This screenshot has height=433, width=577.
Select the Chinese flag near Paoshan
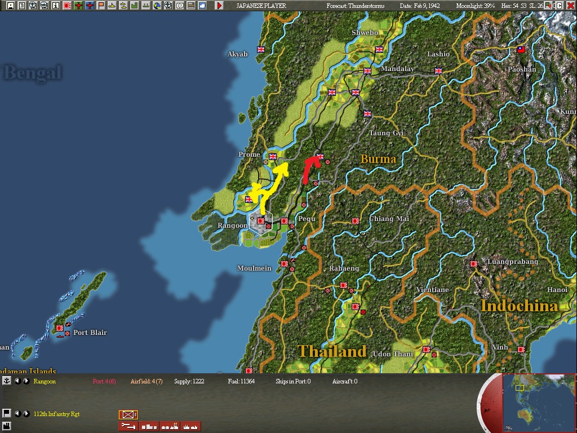pyautogui.click(x=521, y=50)
